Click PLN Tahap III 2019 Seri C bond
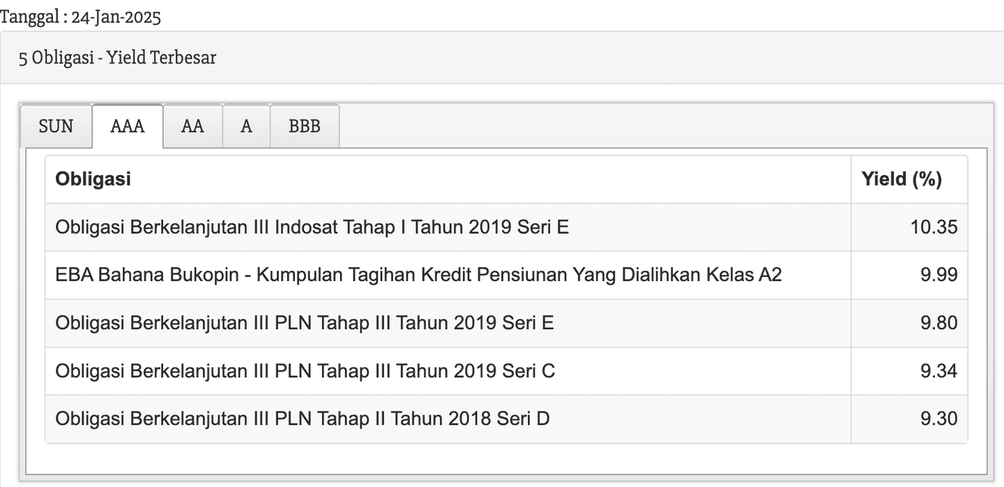Image resolution: width=1004 pixels, height=487 pixels. [305, 370]
